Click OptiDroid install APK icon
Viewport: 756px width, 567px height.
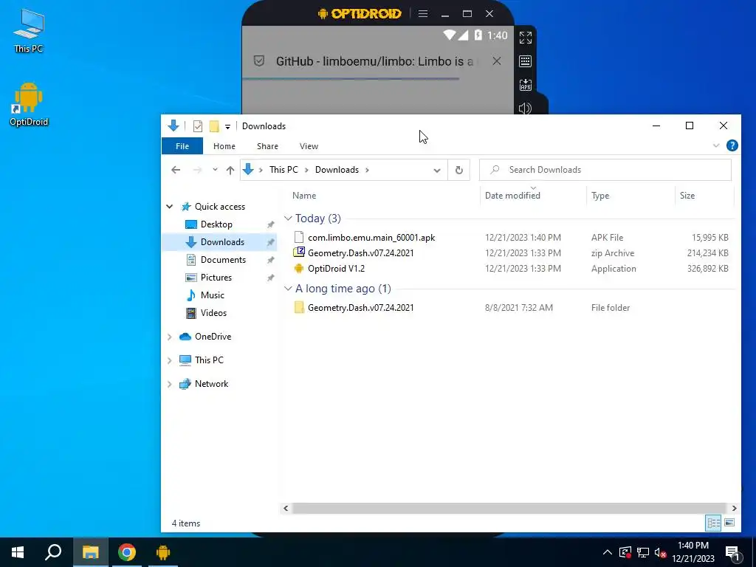[x=525, y=85]
